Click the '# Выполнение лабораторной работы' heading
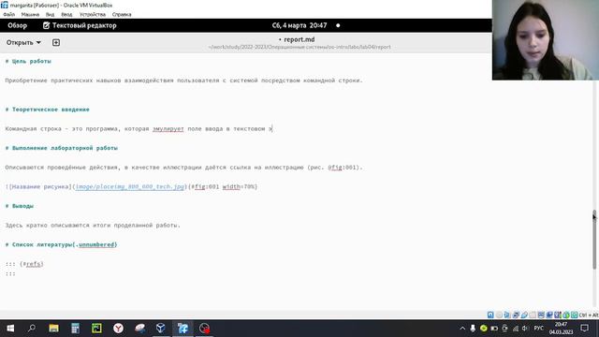Screen dimensions: 599x337 click(x=62, y=148)
